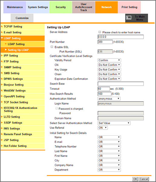The height and width of the screenshot is (182, 156).
Task: Open the Name search condition dropdown
Action: coord(109,137)
